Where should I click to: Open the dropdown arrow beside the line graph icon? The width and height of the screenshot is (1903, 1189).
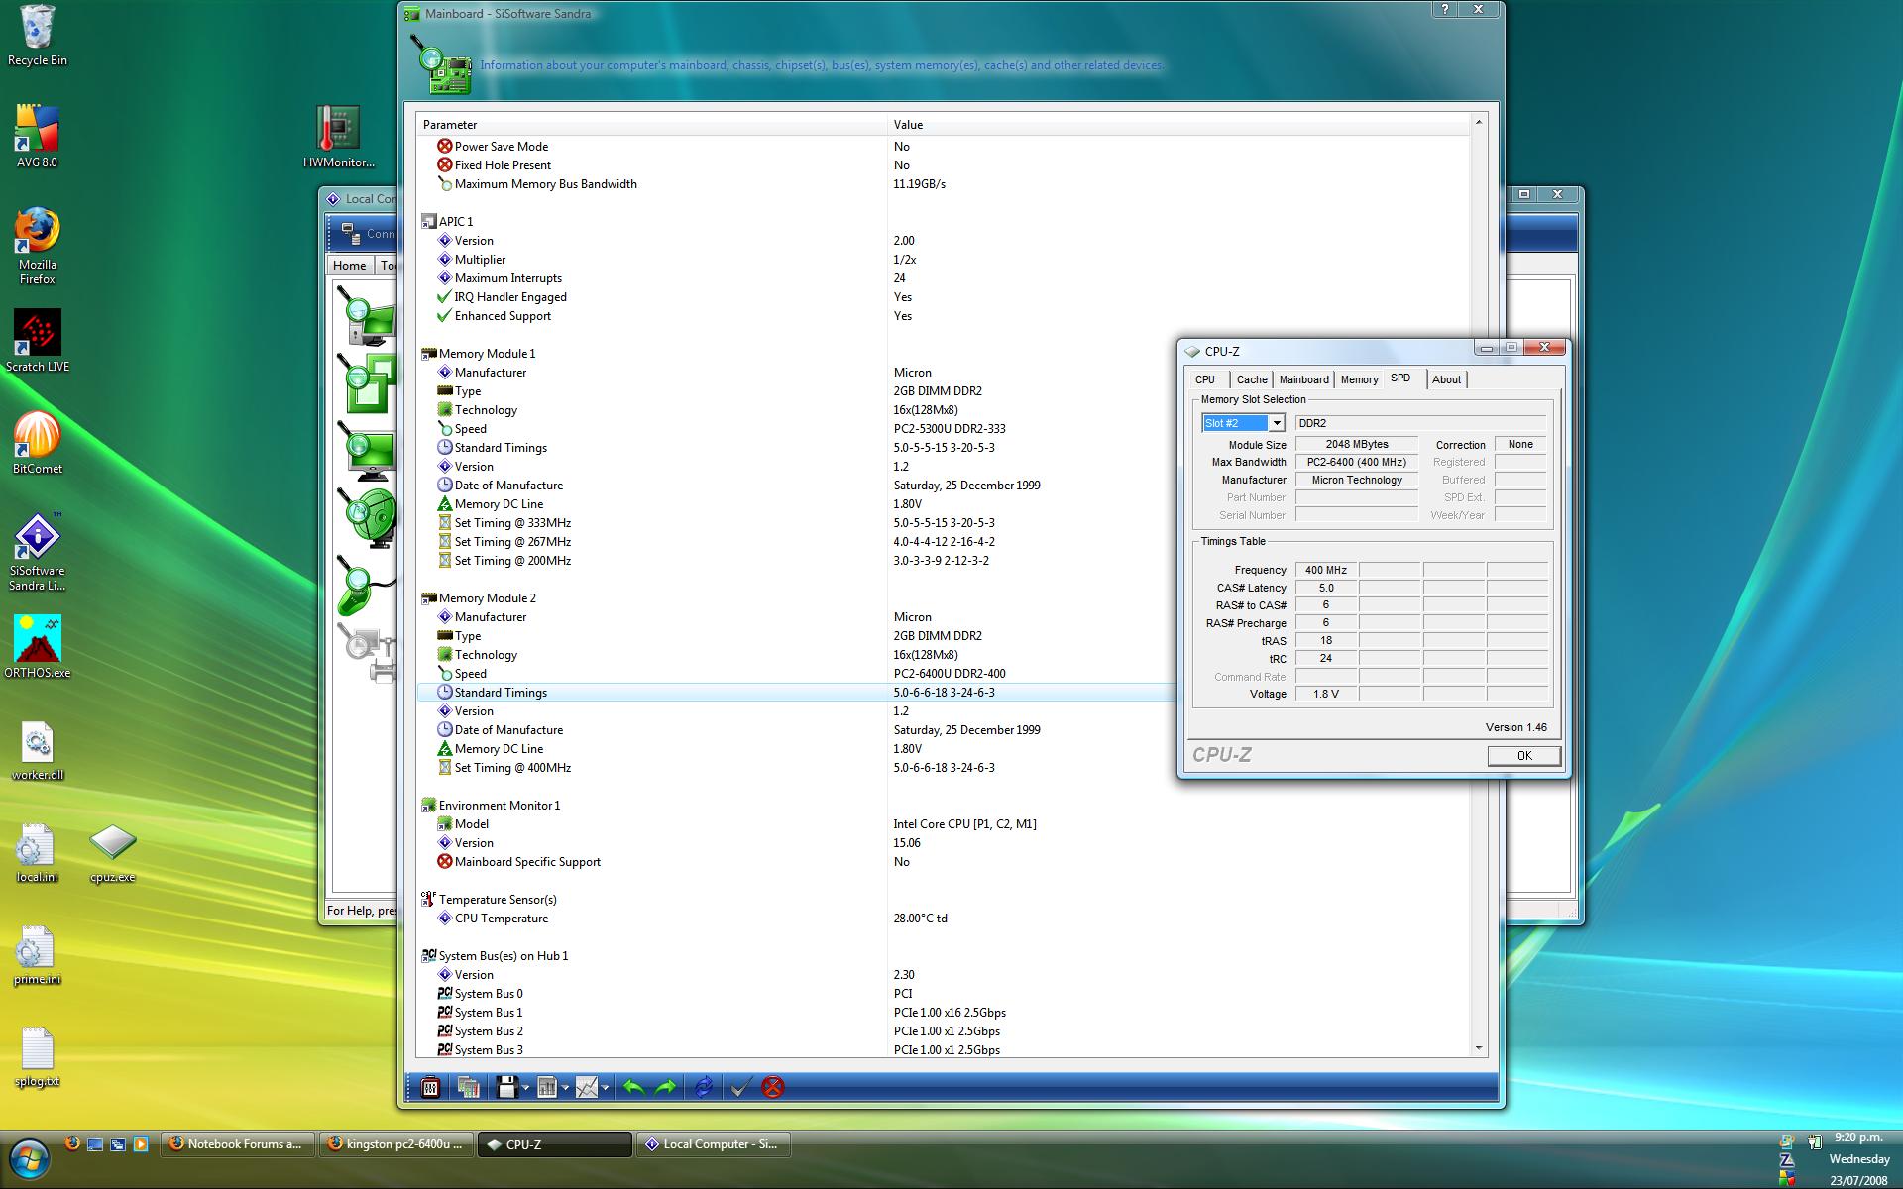coord(605,1088)
